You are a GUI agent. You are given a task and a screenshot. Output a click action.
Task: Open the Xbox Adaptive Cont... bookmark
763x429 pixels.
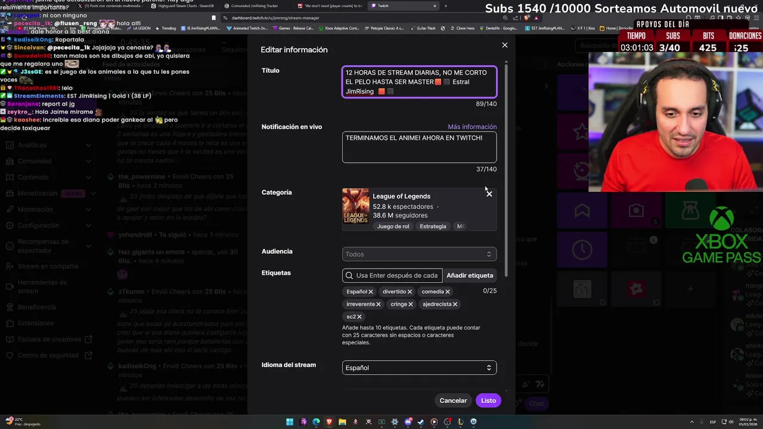point(339,28)
